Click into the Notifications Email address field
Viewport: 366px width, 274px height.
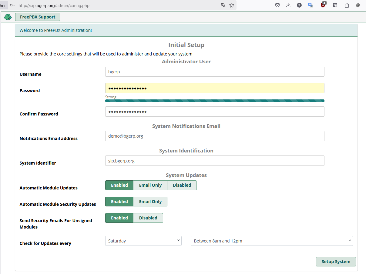[215, 136]
